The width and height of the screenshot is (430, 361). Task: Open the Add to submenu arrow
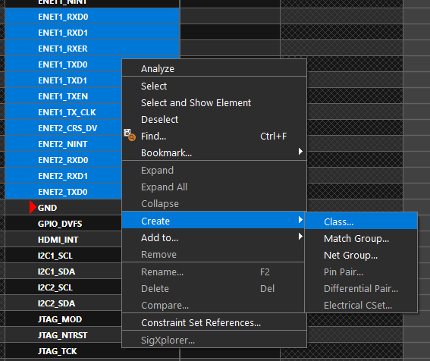click(x=300, y=237)
